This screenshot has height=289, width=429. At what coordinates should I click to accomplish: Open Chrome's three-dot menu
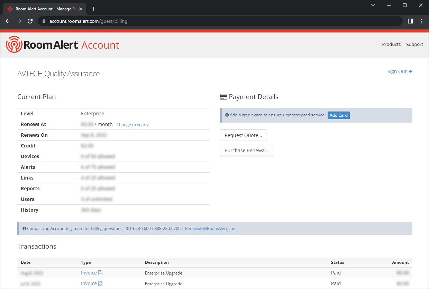[x=421, y=21]
